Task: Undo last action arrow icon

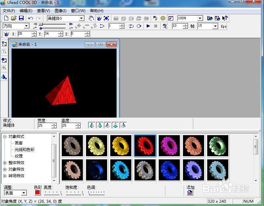Action: coord(30,18)
